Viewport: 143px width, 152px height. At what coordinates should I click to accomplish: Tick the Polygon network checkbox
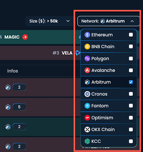coord(131,59)
